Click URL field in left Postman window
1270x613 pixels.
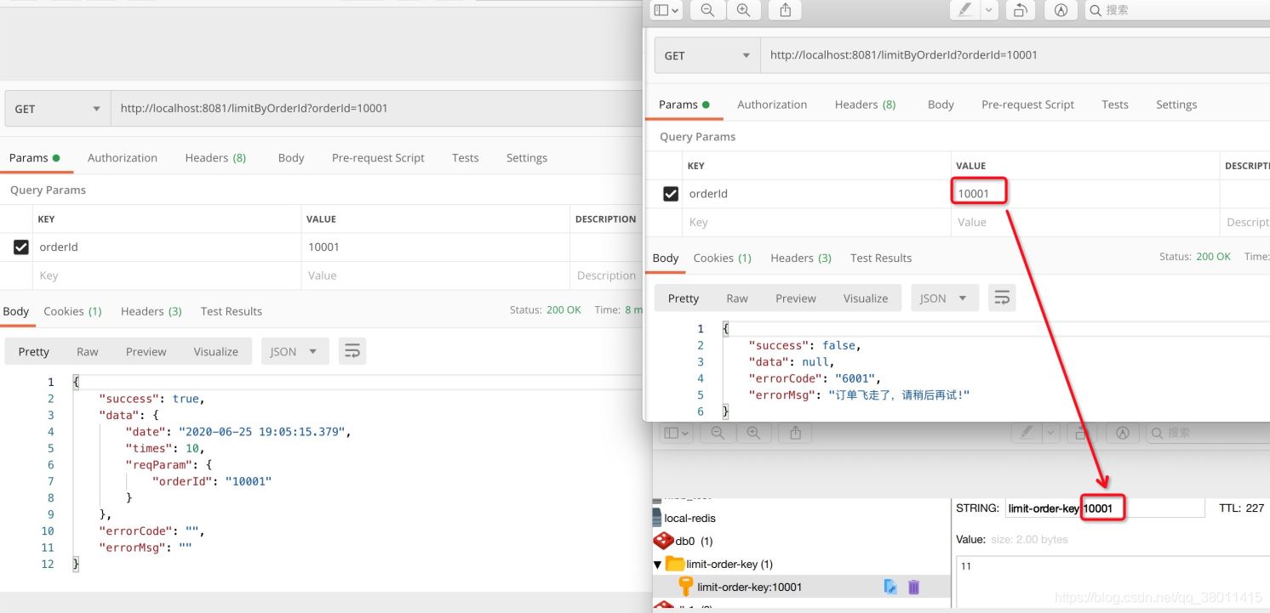pyautogui.click(x=376, y=109)
